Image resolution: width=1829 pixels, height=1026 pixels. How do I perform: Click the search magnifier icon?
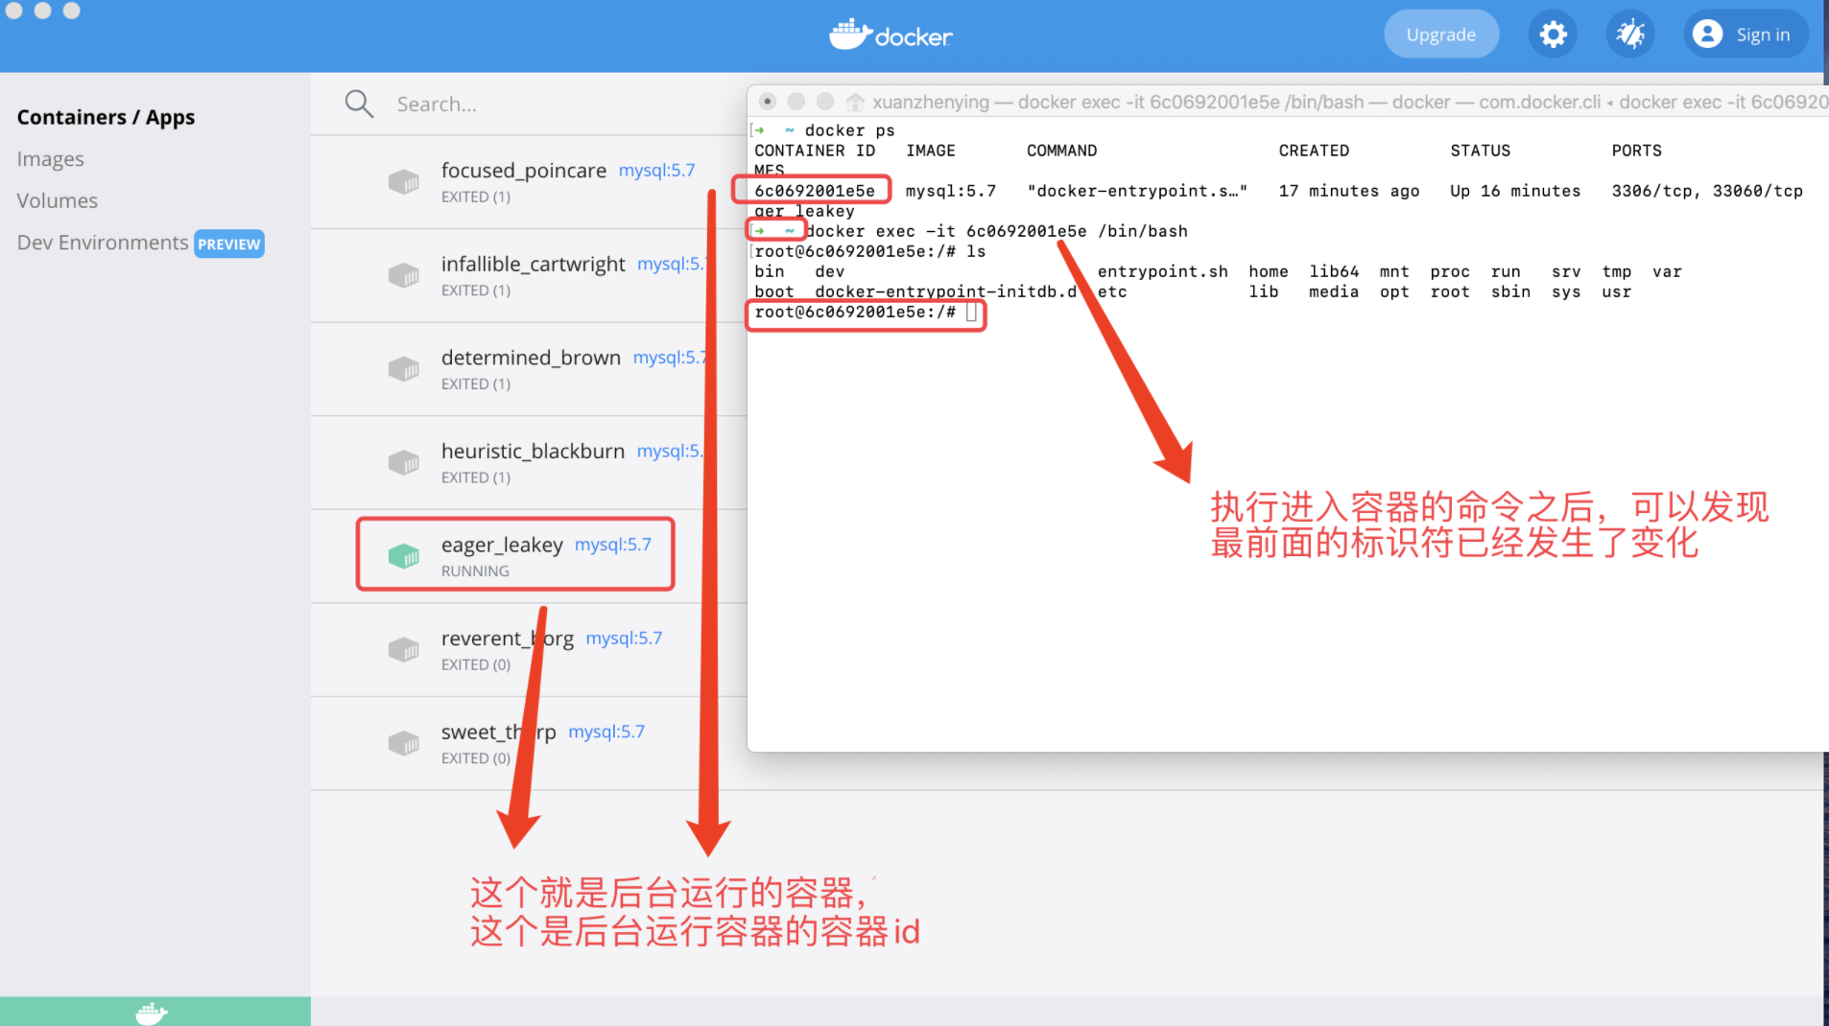pos(359,104)
